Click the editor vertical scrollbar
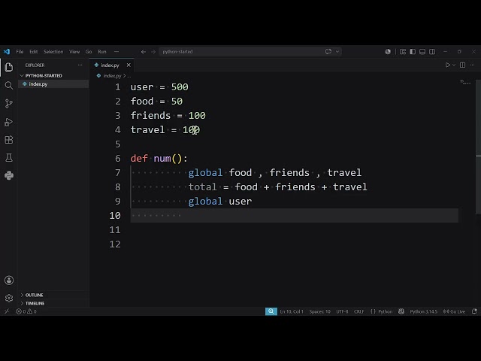 [x=478, y=147]
